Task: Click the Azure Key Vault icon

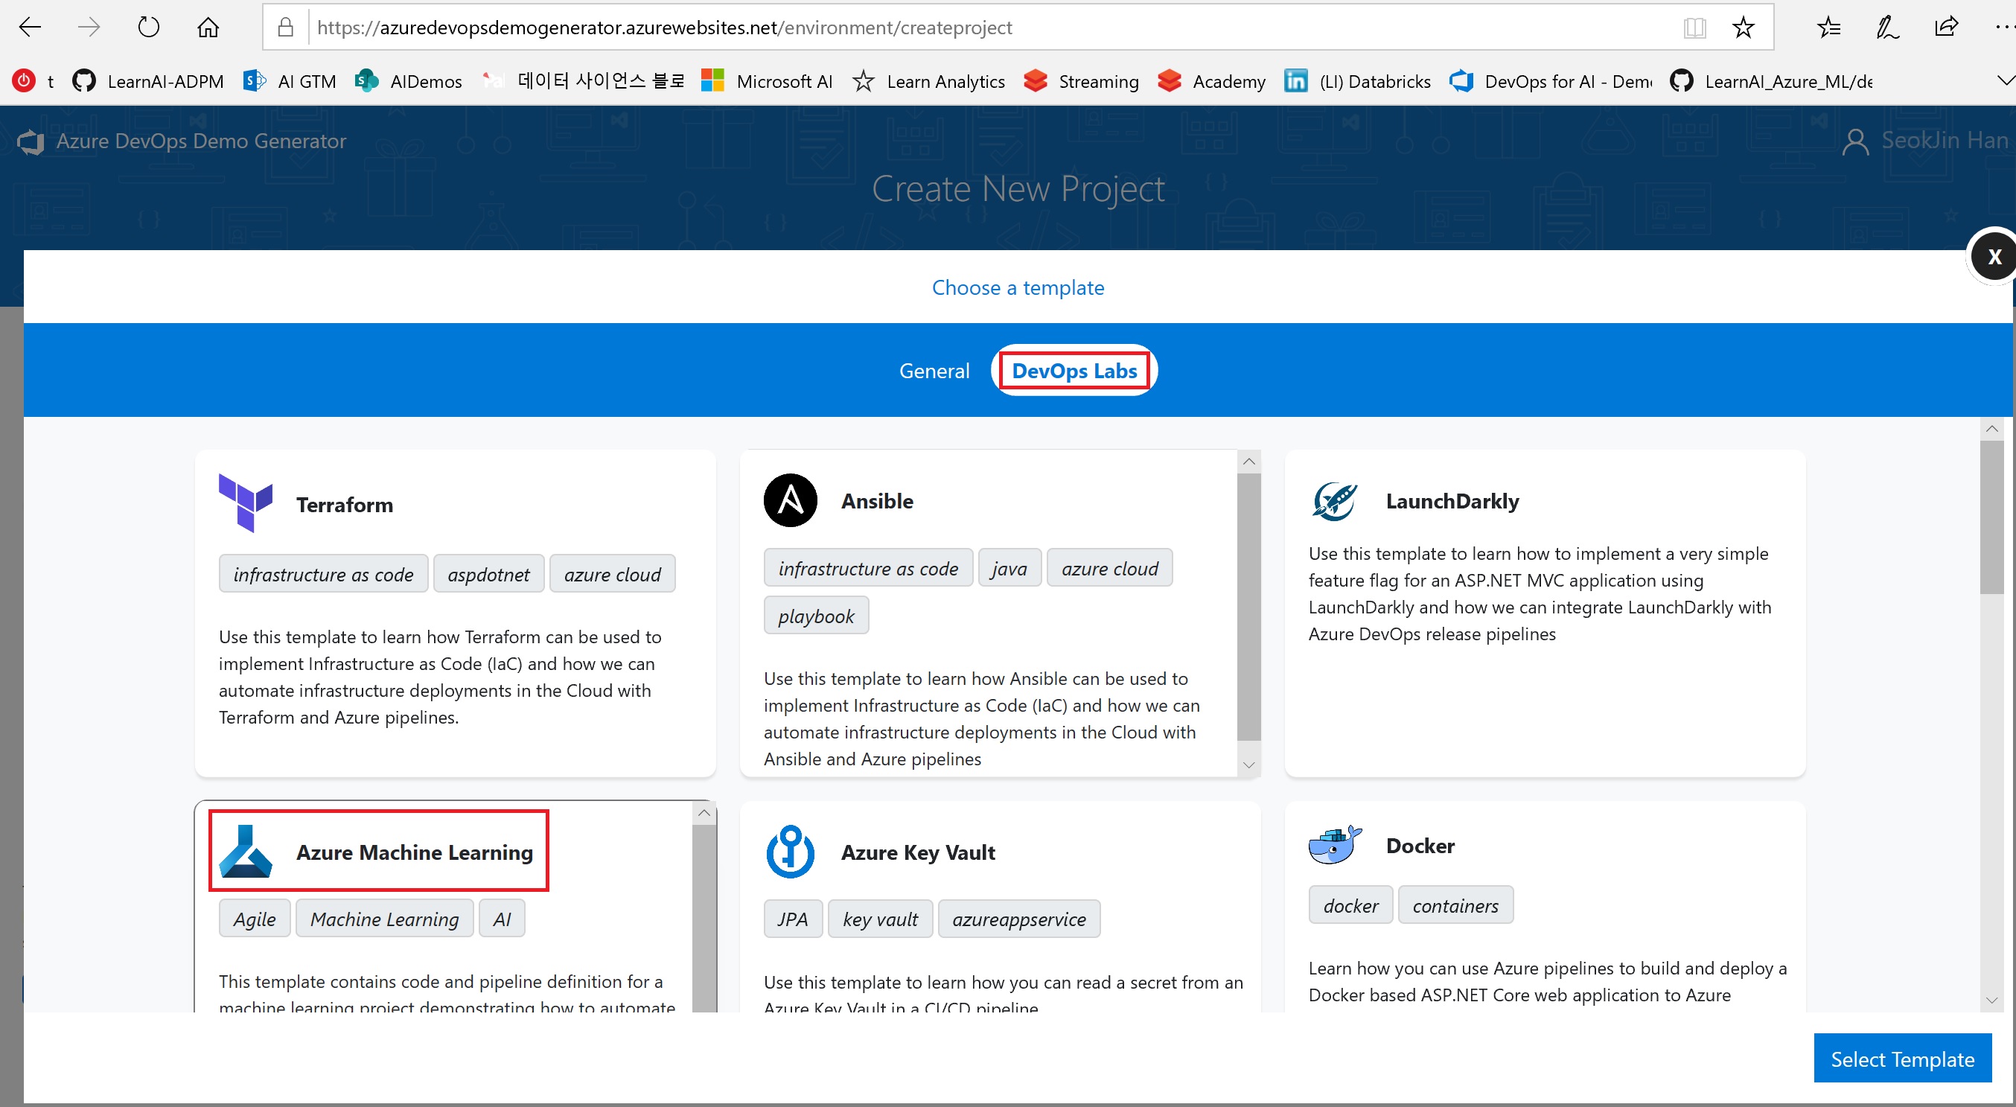Action: pyautogui.click(x=790, y=851)
